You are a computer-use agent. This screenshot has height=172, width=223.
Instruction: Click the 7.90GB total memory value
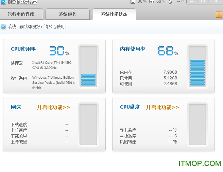click(x=170, y=72)
